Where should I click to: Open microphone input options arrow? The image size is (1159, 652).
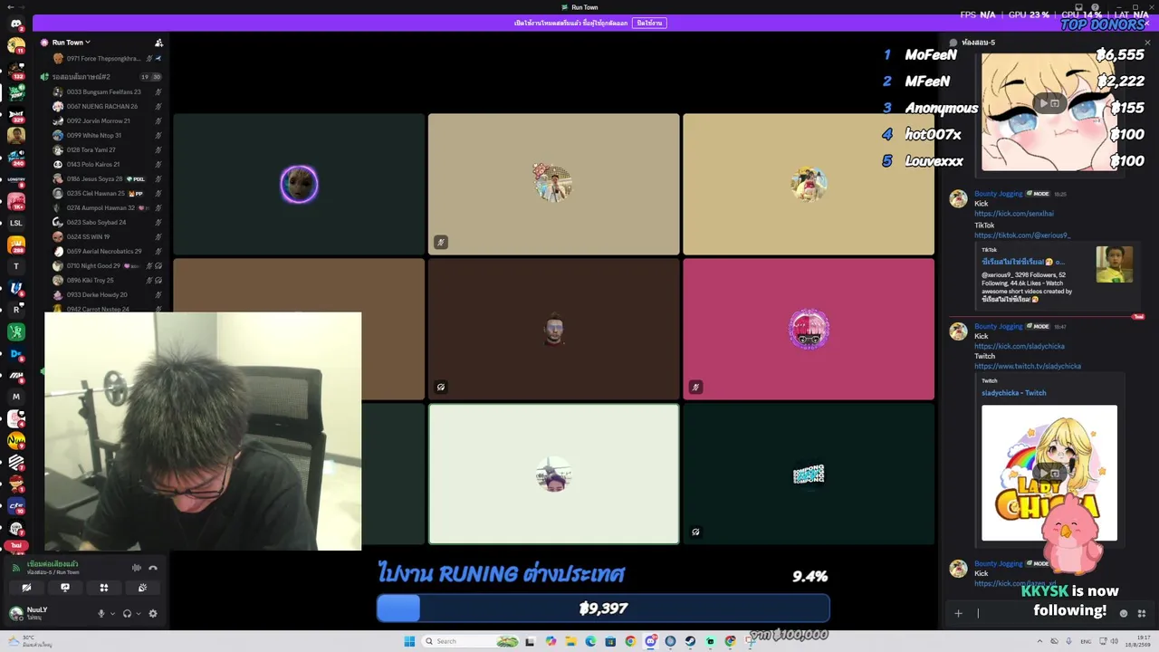point(112,613)
